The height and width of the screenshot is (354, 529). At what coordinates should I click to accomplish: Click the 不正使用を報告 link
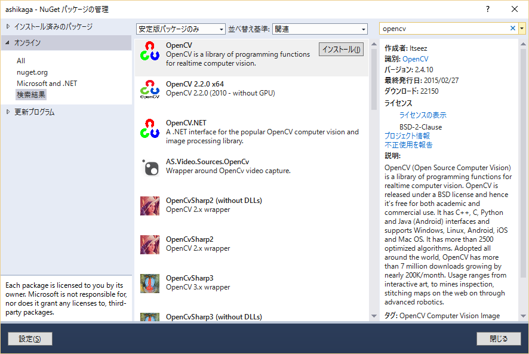(x=408, y=145)
